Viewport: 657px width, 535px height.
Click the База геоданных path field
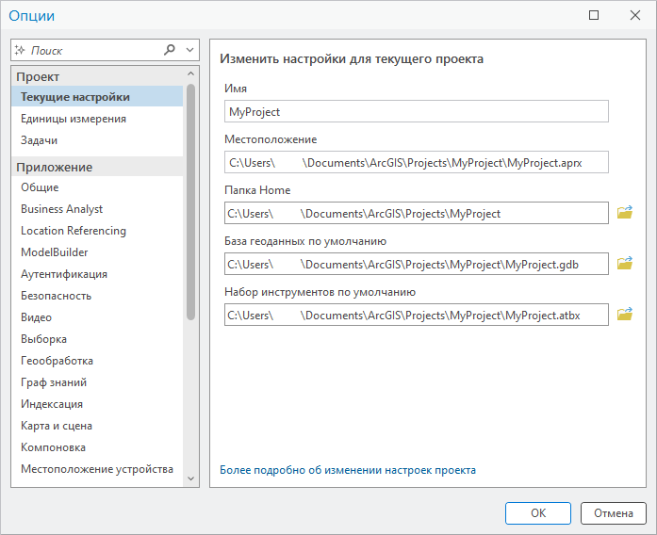coord(416,264)
